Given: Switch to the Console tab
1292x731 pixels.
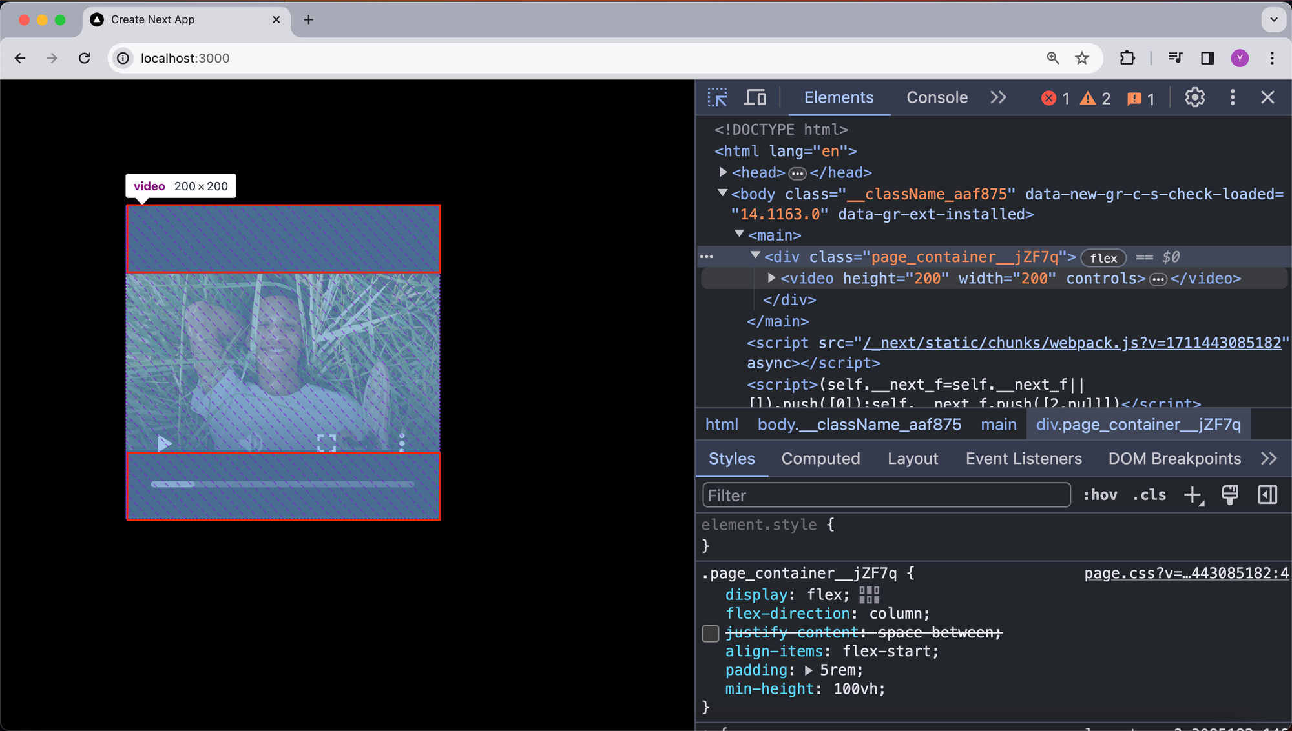Looking at the screenshot, I should coord(937,97).
